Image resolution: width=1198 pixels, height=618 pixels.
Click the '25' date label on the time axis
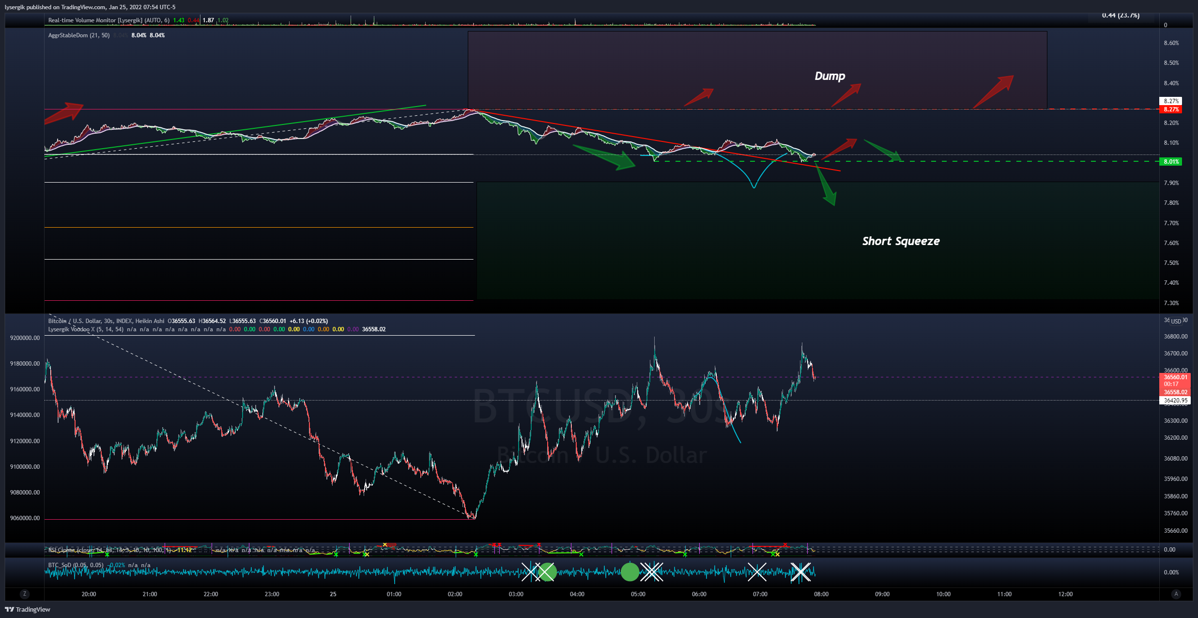333,594
